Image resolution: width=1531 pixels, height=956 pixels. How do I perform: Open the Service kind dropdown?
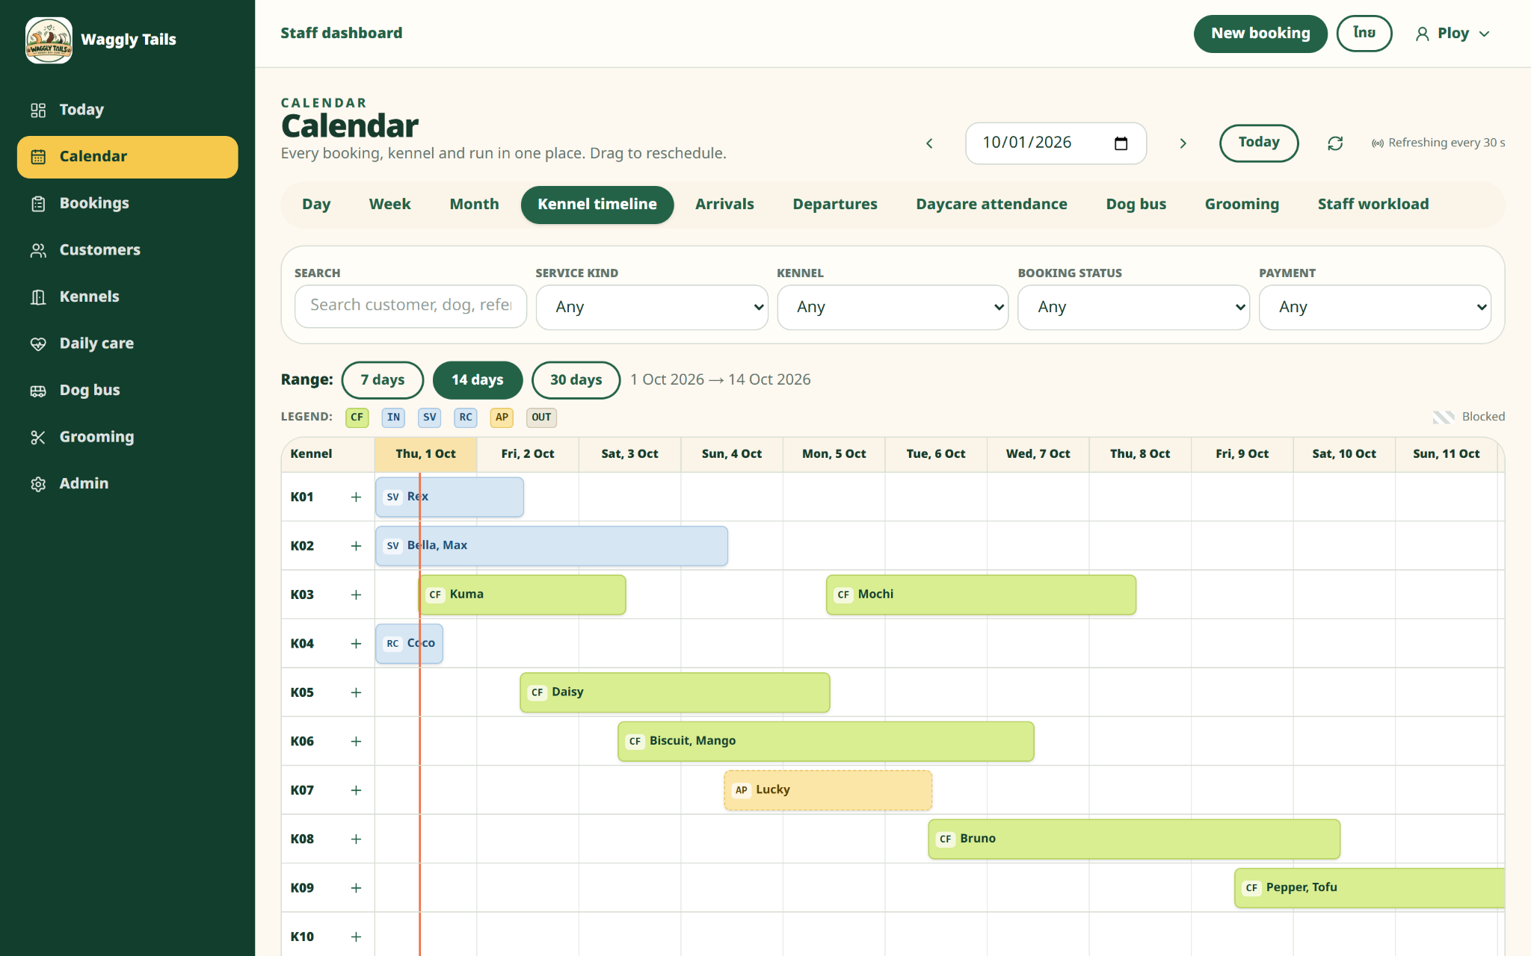click(652, 307)
